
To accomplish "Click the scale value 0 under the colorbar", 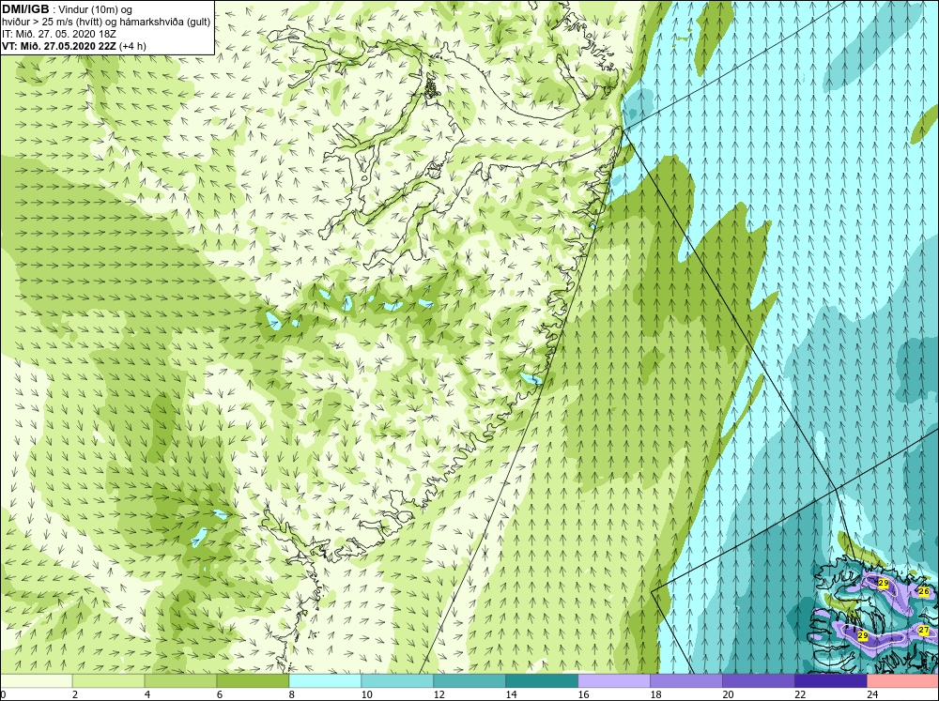I will point(3,694).
